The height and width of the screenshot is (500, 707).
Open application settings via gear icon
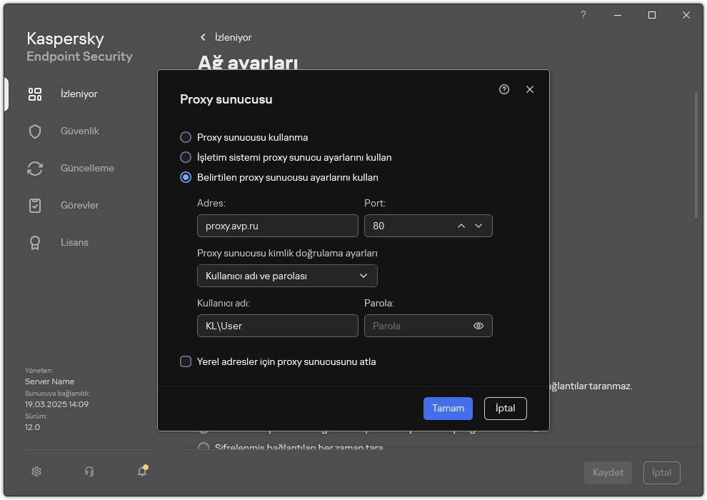(x=36, y=471)
